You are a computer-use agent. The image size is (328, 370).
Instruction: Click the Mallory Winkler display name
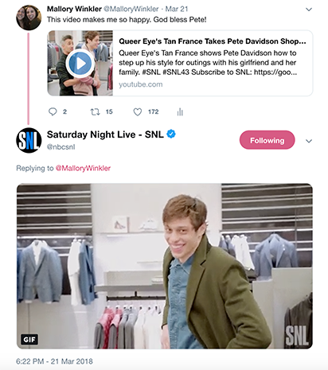coord(74,9)
